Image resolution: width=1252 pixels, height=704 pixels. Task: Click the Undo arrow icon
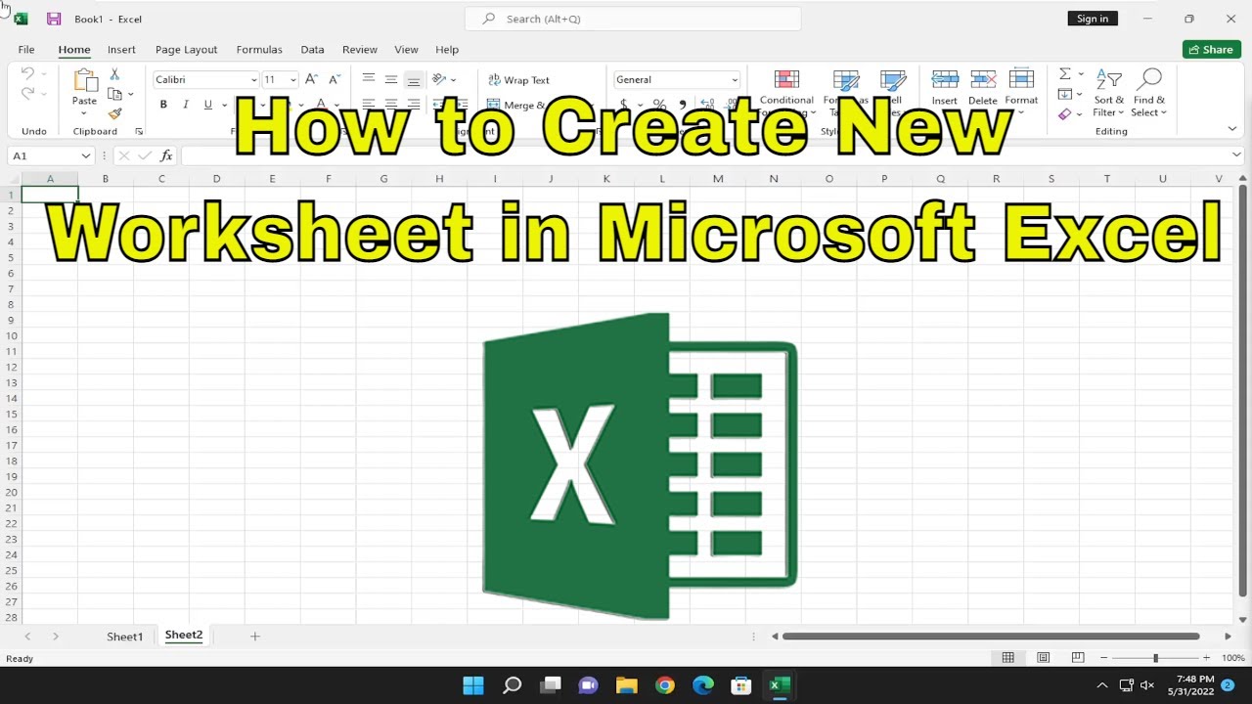click(27, 73)
